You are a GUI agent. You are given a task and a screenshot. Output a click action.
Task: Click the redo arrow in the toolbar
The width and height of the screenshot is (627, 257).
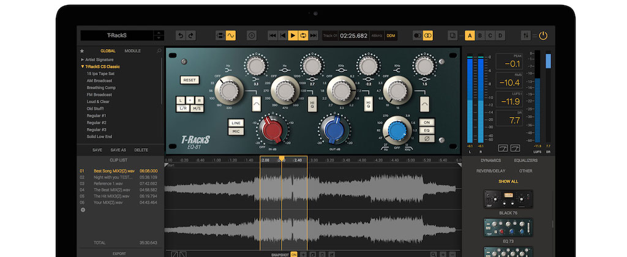[x=190, y=36]
